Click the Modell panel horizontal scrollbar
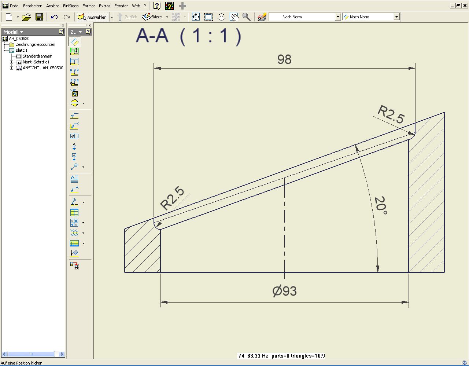Screen dimensions: 469x366 point(31,354)
